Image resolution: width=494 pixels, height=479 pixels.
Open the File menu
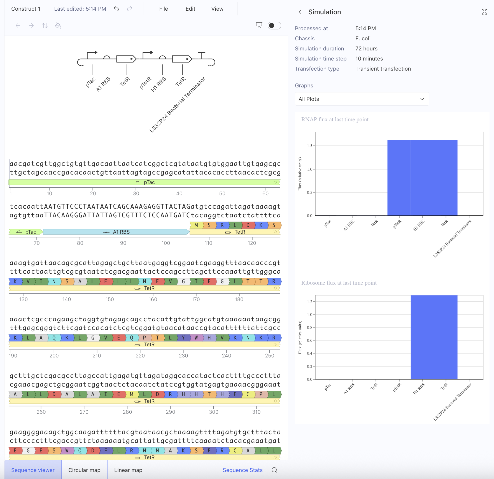(x=163, y=9)
